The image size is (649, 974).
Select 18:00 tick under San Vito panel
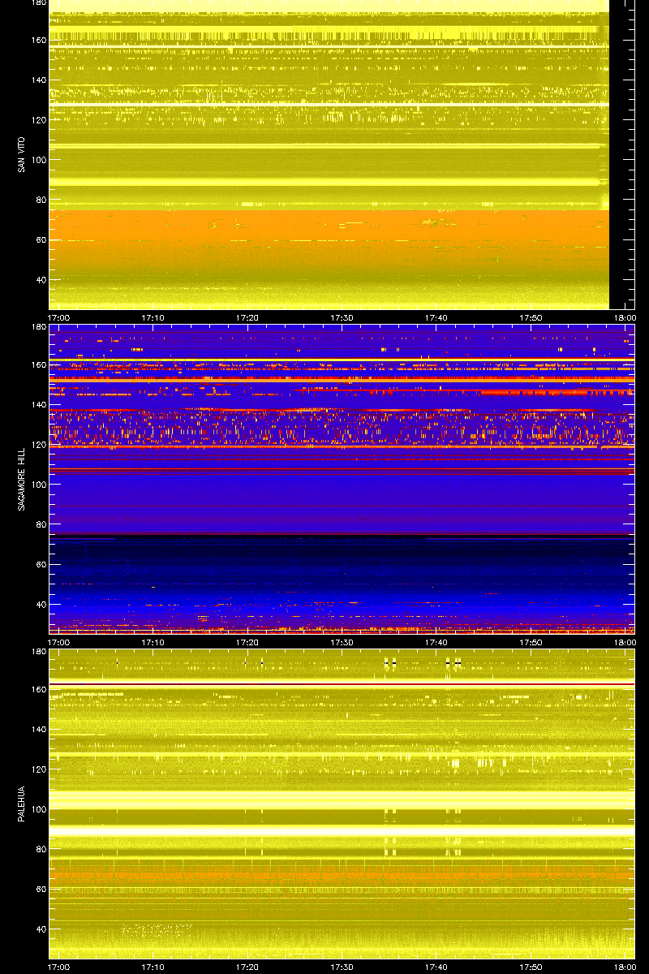(625, 317)
